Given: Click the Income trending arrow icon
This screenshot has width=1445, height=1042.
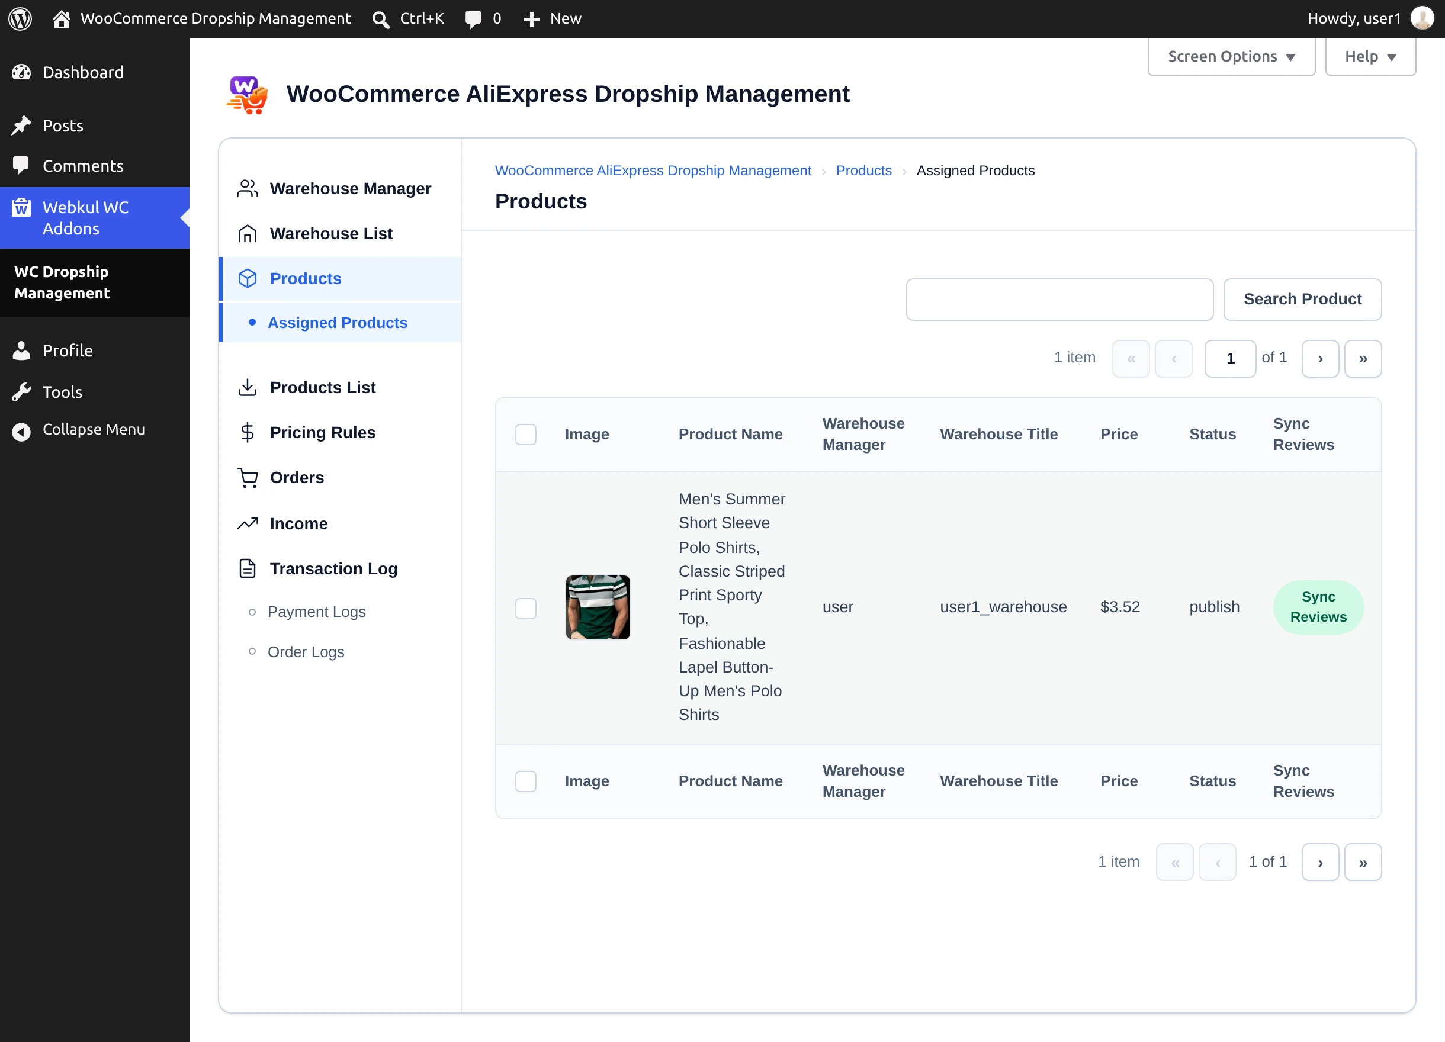Looking at the screenshot, I should [x=247, y=523].
